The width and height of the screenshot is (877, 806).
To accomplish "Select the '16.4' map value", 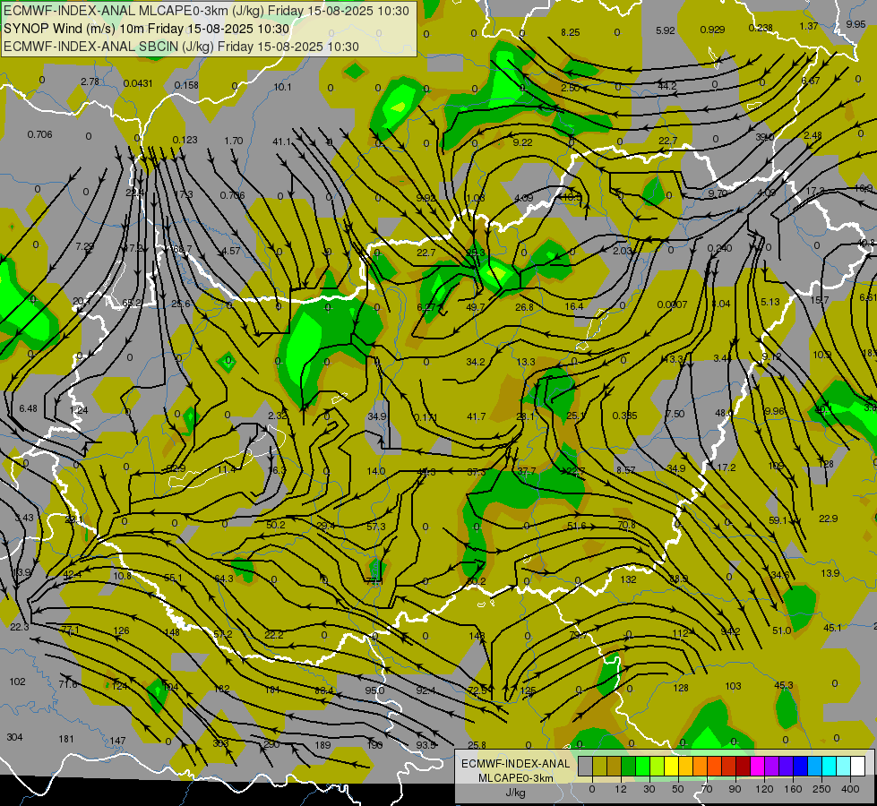I will pyautogui.click(x=574, y=306).
